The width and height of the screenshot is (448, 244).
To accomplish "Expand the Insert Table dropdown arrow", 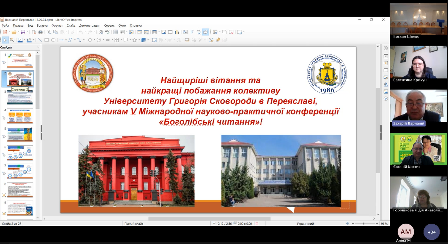I will (x=159, y=32).
